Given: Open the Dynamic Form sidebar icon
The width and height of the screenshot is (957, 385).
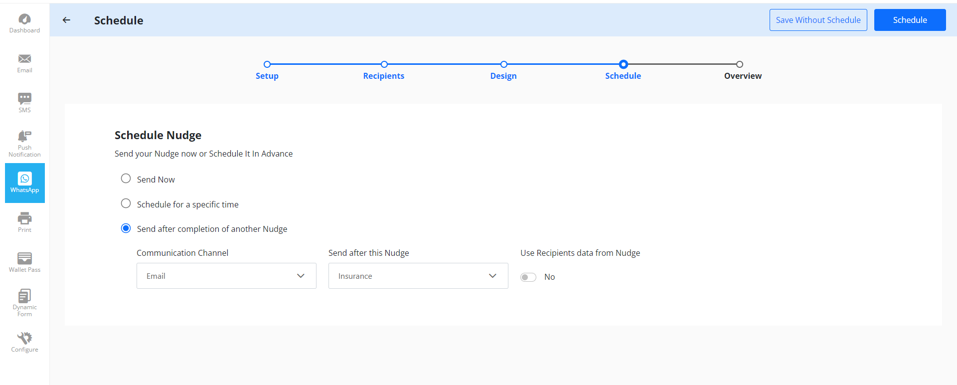Looking at the screenshot, I should click(x=24, y=303).
